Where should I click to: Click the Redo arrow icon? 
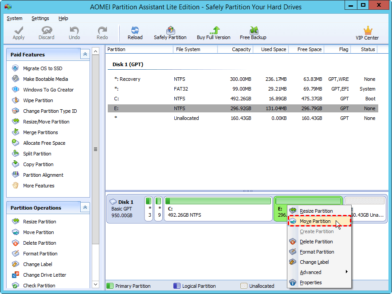102,30
